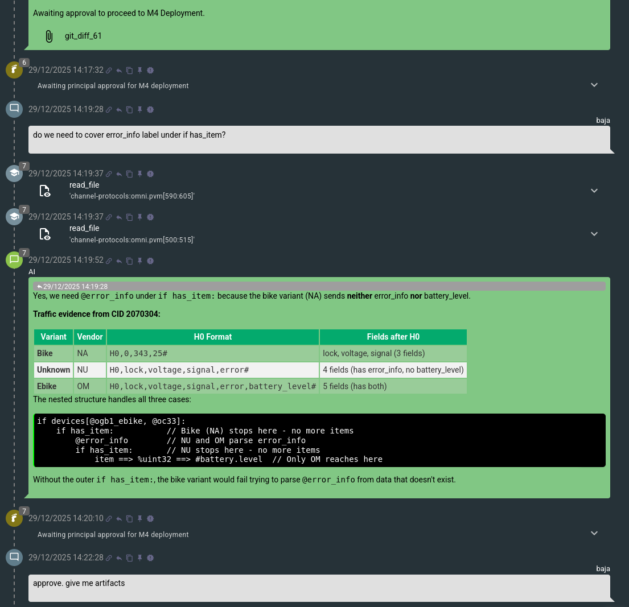Toggle pin on 14:22:28 message
The image size is (629, 607).
pyautogui.click(x=140, y=558)
